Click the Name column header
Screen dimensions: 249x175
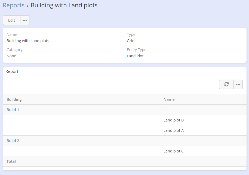169,99
